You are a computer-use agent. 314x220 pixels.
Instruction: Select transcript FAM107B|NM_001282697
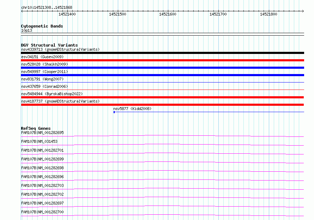coord(42,203)
